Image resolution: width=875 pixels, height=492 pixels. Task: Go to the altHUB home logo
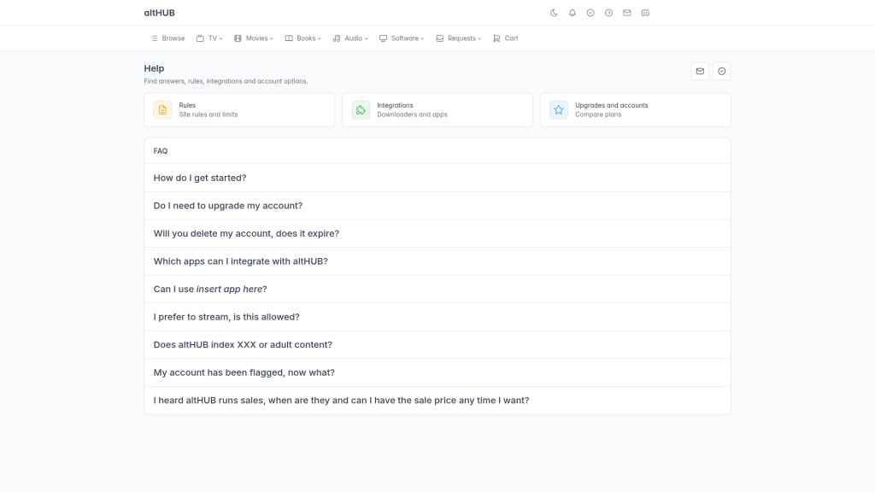pos(159,13)
